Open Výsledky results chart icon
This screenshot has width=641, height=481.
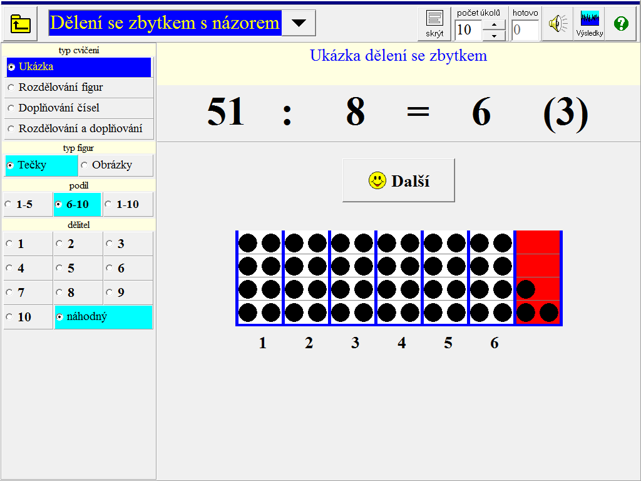[589, 24]
